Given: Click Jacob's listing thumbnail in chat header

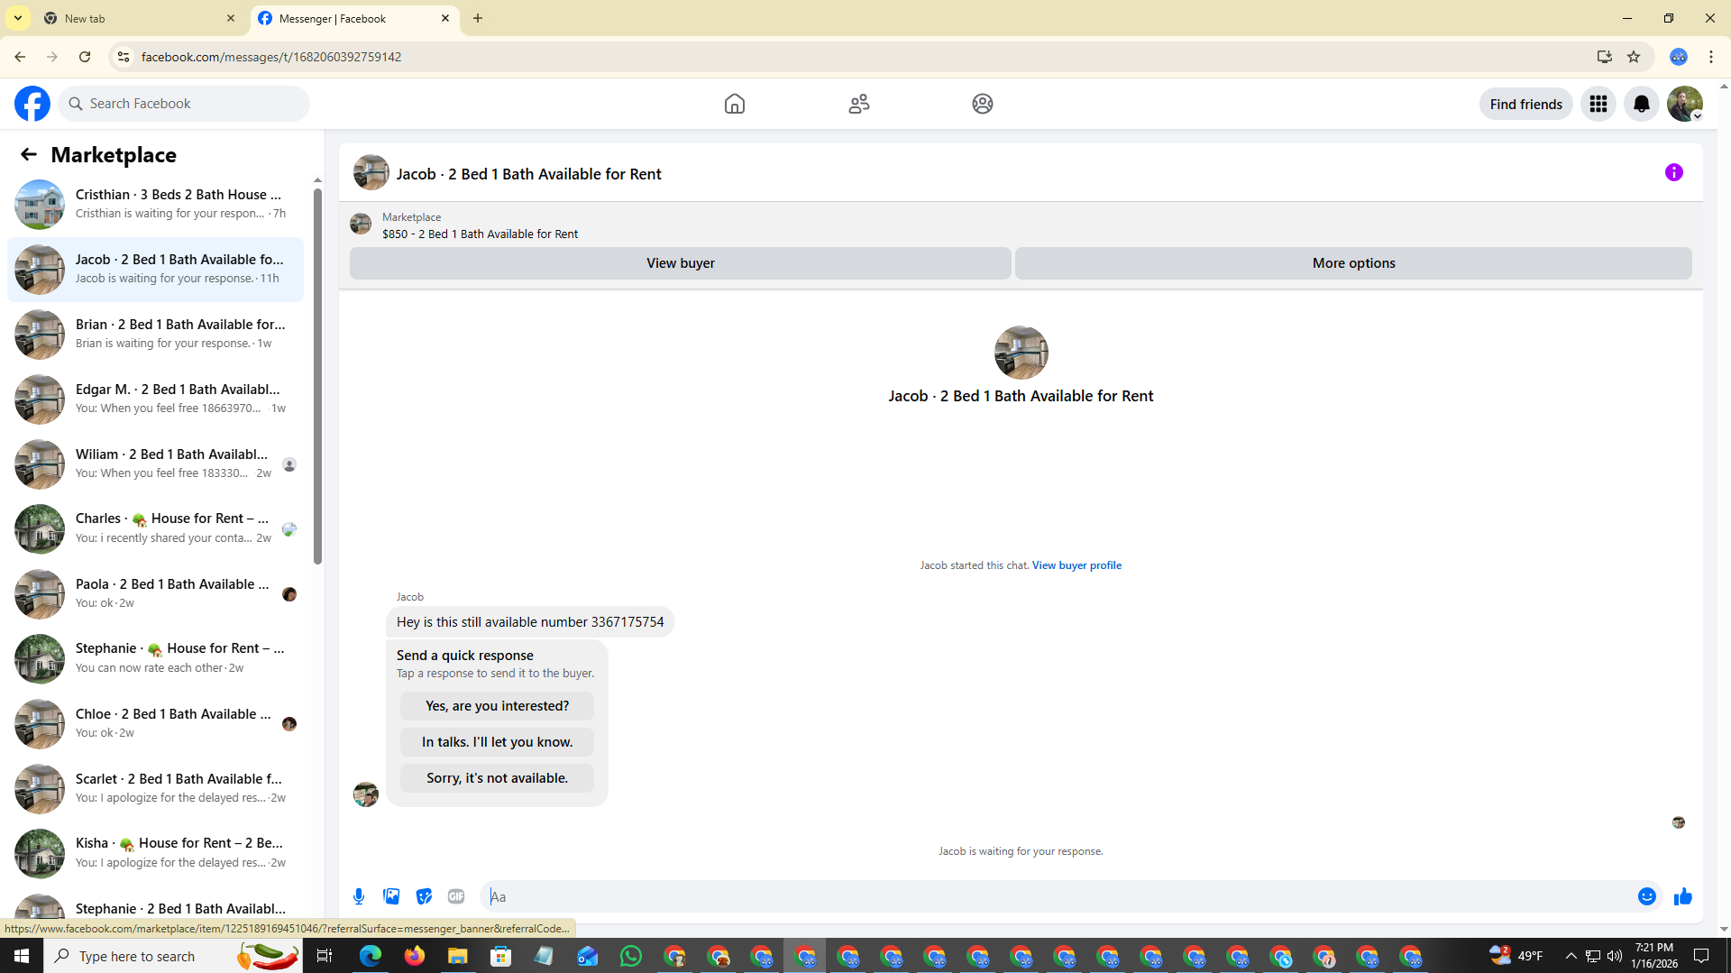Looking at the screenshot, I should coord(371,173).
